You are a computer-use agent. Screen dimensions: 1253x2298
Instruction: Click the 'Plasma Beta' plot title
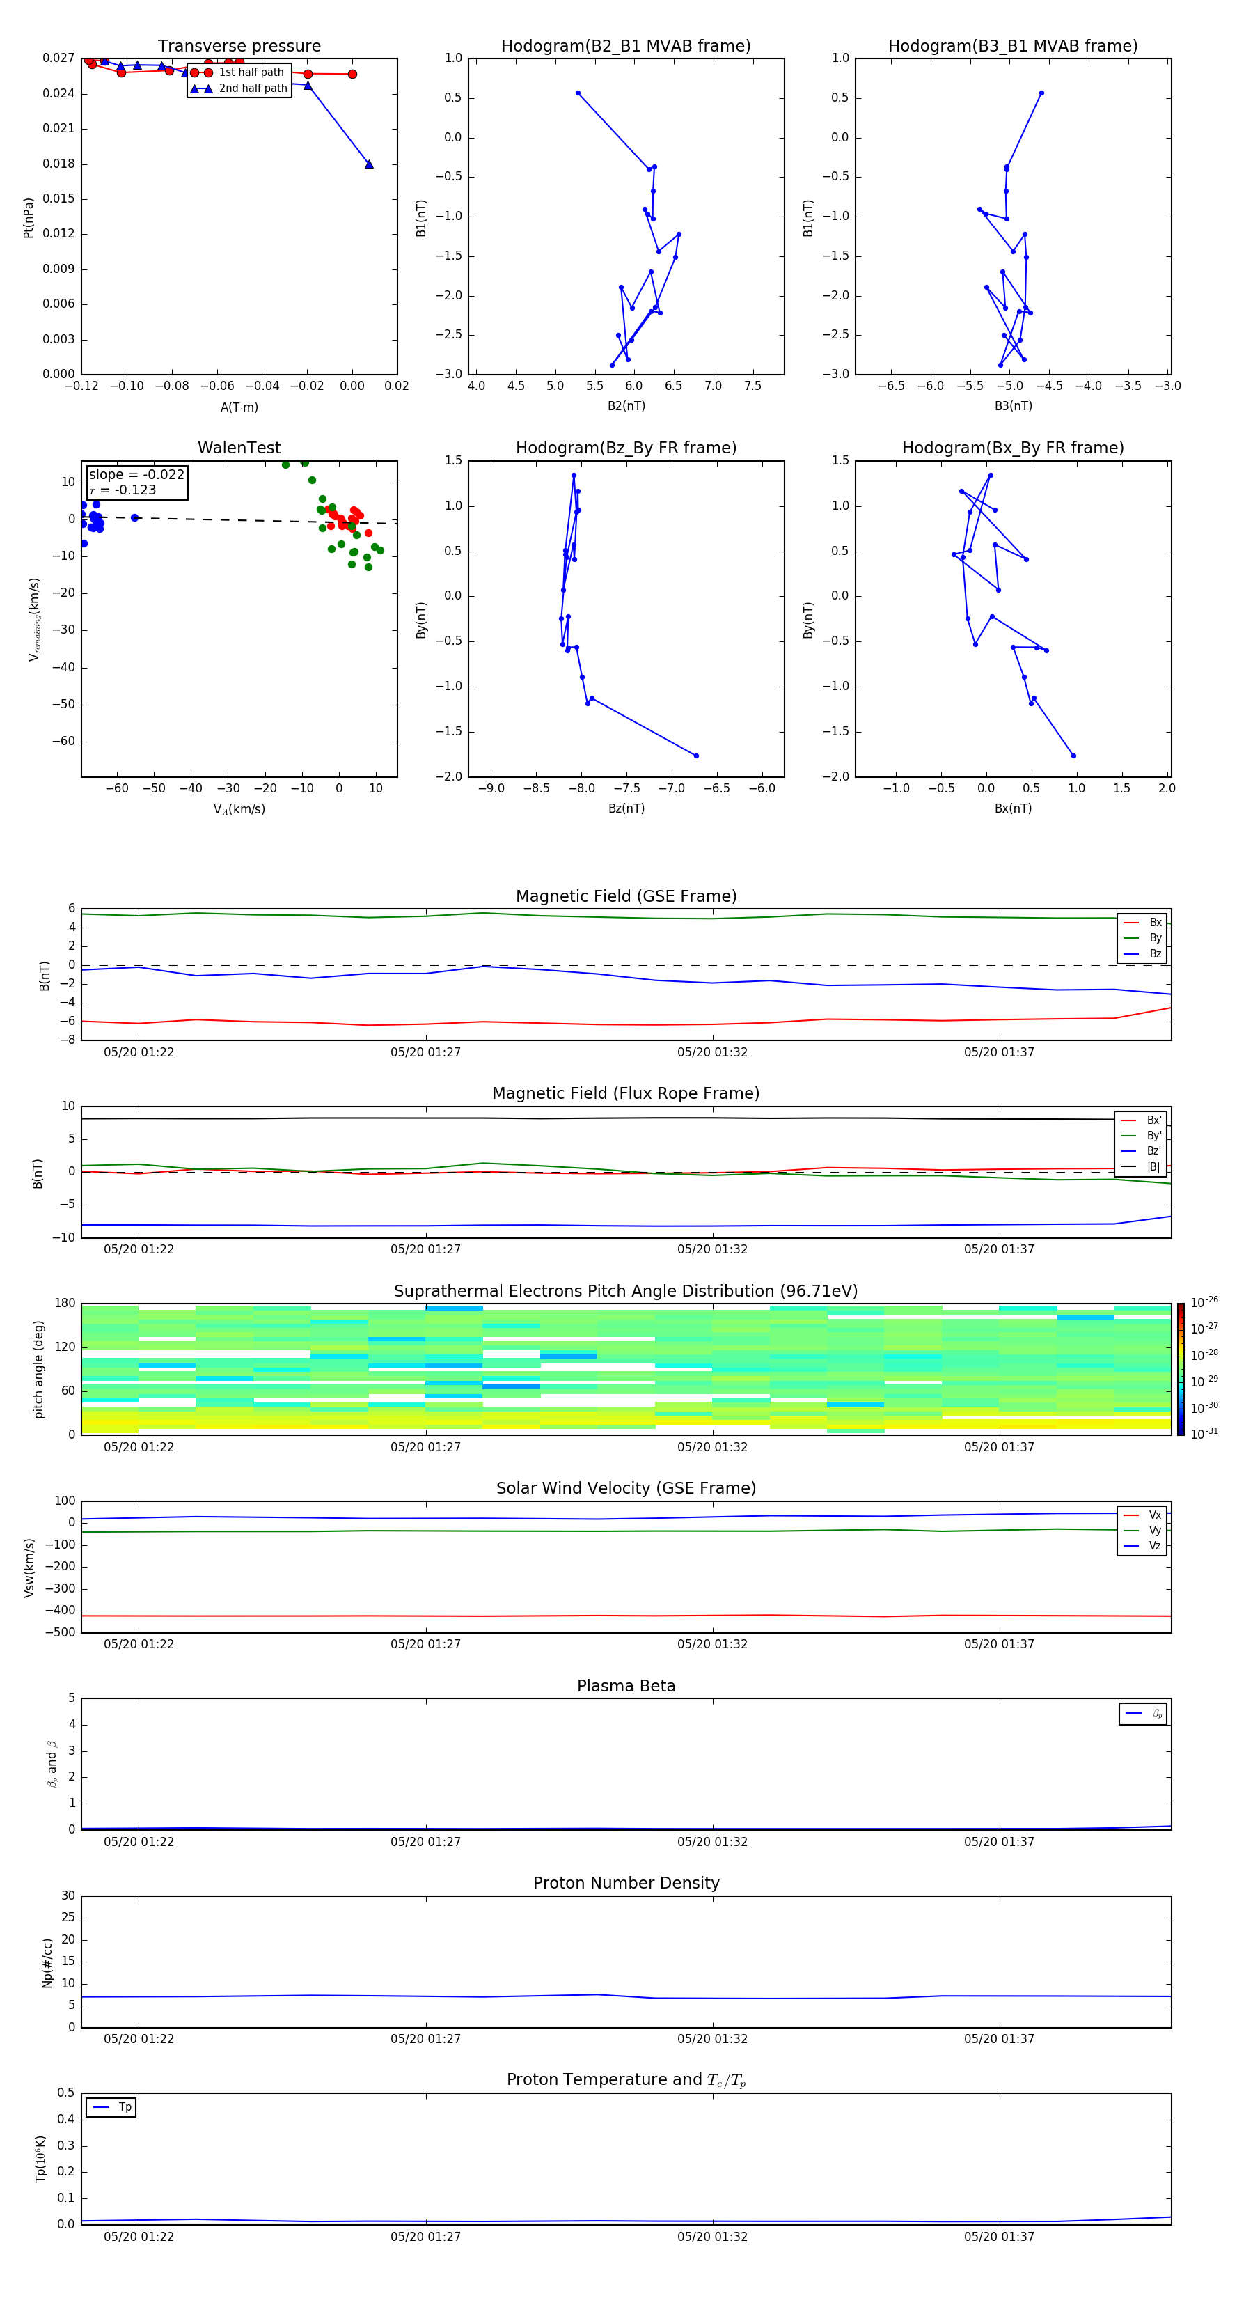point(626,1686)
